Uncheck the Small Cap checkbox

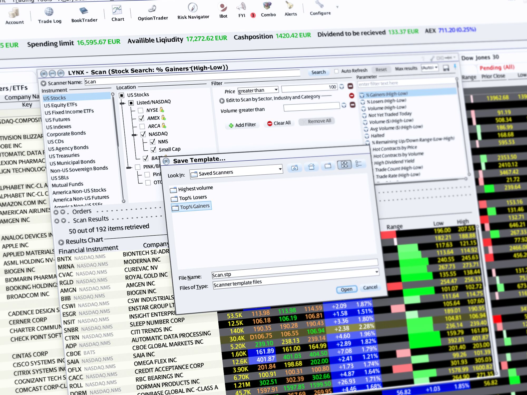click(x=153, y=150)
